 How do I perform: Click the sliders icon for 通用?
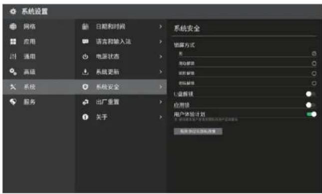pos(13,57)
